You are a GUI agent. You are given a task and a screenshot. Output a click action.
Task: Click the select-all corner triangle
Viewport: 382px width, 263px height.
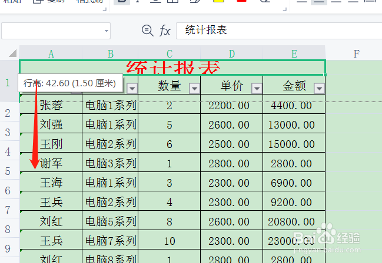tap(13, 53)
